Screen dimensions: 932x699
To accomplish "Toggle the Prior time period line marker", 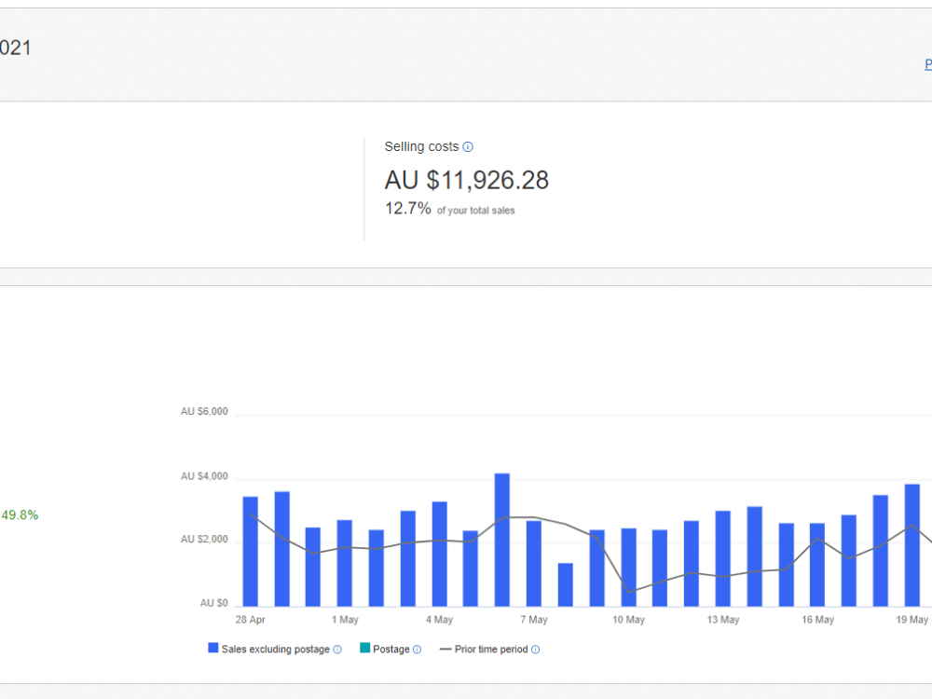I will coord(445,649).
